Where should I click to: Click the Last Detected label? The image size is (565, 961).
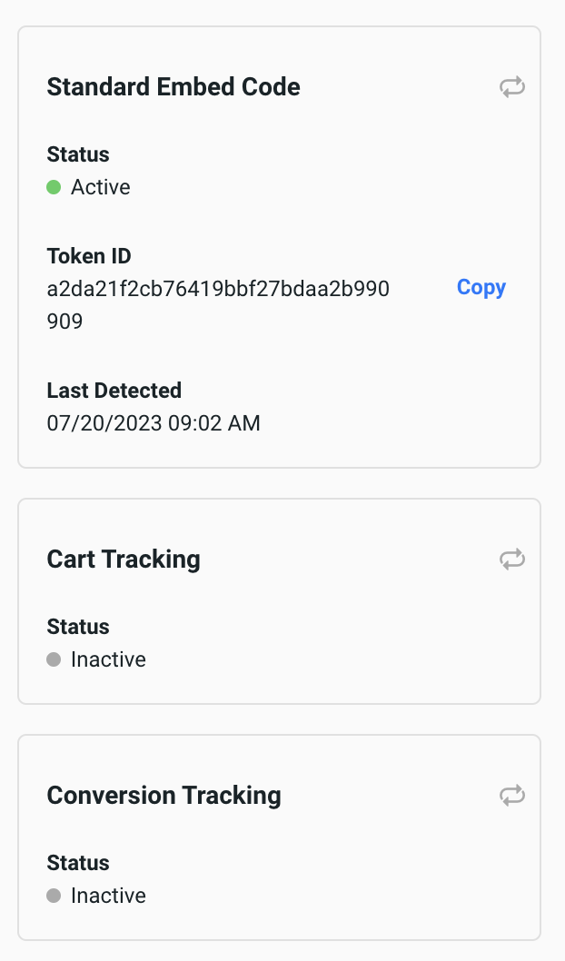point(114,391)
